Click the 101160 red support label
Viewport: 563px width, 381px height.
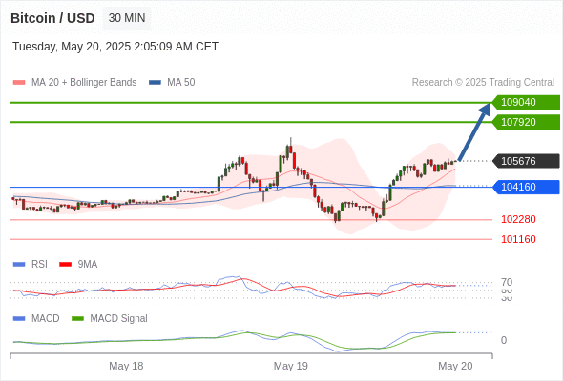click(518, 239)
